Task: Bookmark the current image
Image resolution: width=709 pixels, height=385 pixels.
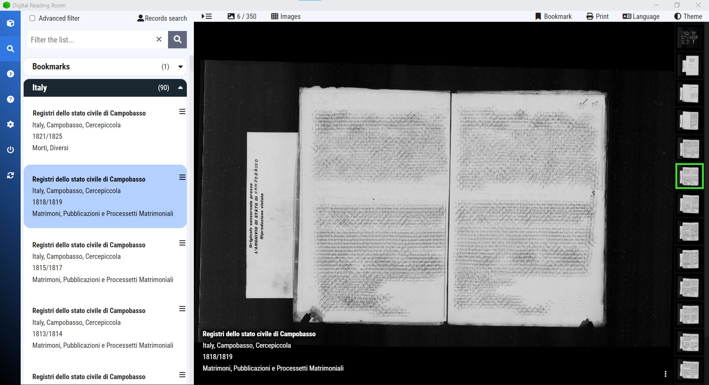Action: (x=553, y=17)
